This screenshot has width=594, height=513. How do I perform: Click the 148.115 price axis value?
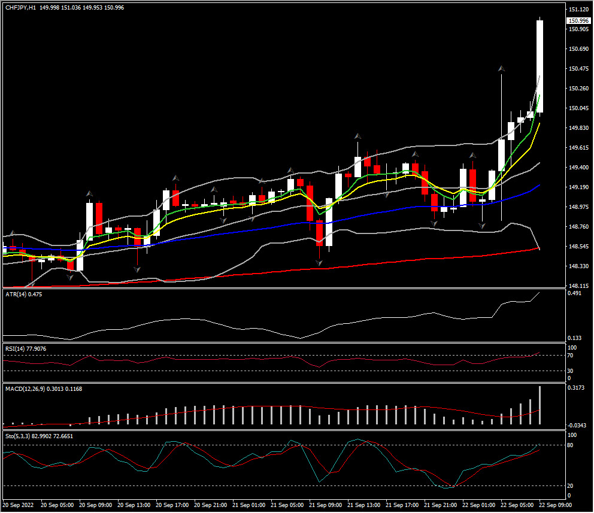[x=577, y=286]
